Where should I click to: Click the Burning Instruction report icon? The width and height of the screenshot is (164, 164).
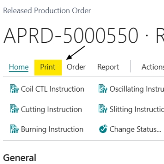pyautogui.click(x=14, y=129)
